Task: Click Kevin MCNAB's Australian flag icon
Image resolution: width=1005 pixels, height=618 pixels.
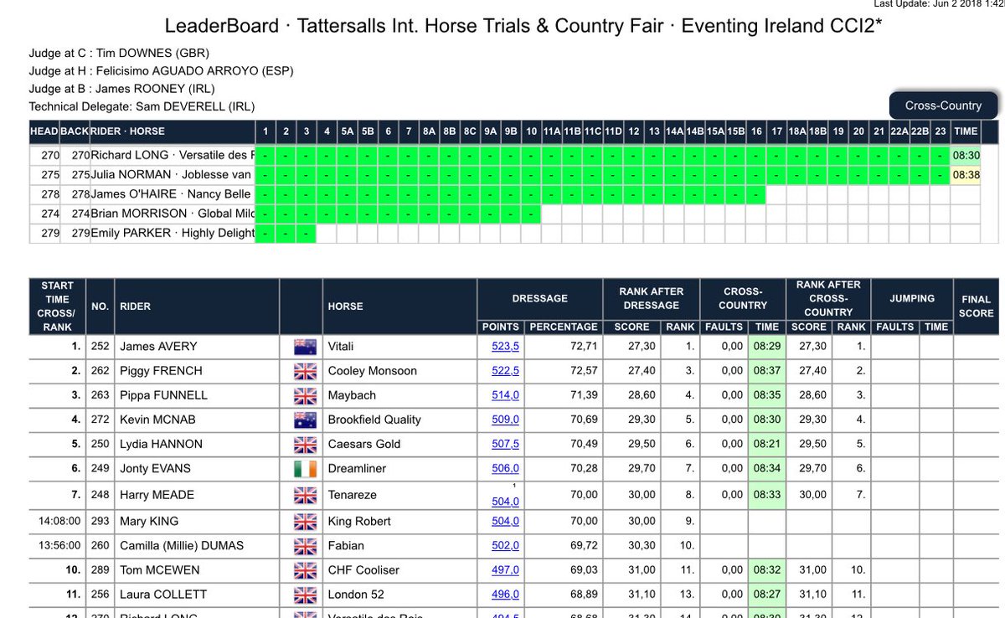Action: pyautogui.click(x=303, y=420)
